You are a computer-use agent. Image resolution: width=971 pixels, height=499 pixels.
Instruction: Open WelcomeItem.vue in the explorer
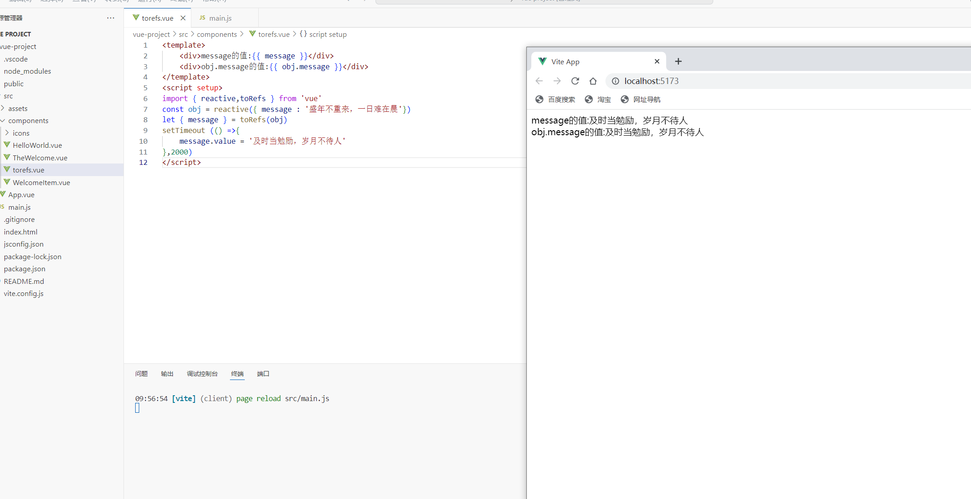(x=41, y=182)
